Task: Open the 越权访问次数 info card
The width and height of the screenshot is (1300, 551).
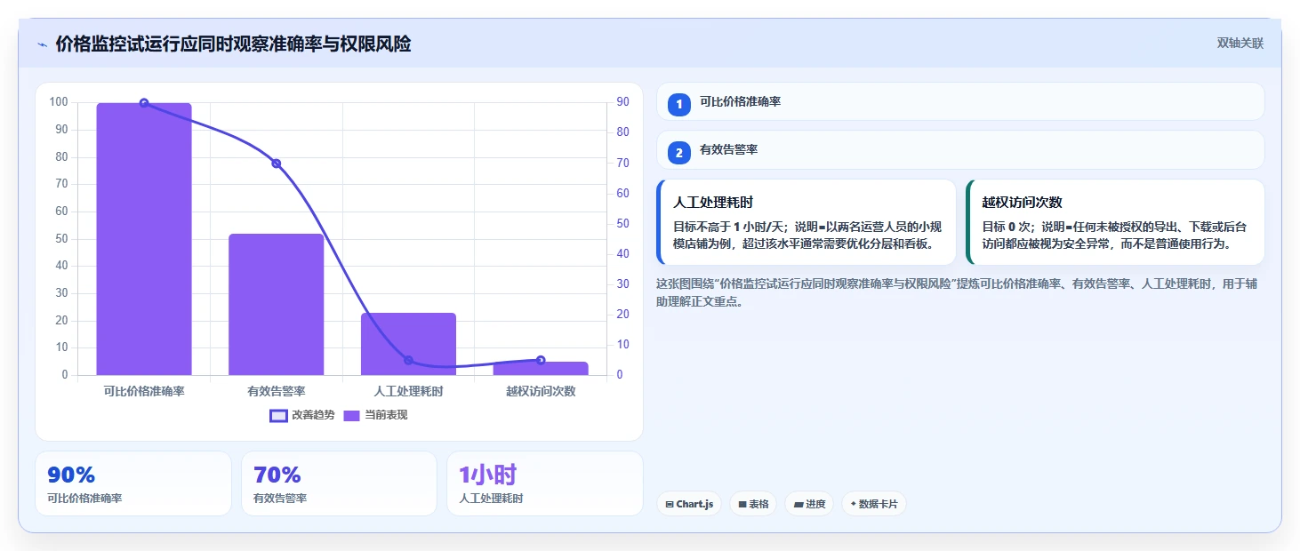Action: (x=1115, y=222)
